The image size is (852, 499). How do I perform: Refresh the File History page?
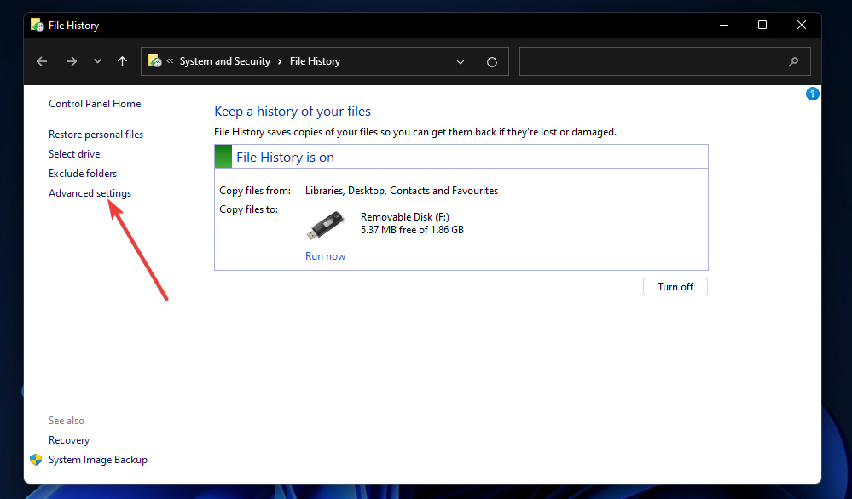point(492,62)
